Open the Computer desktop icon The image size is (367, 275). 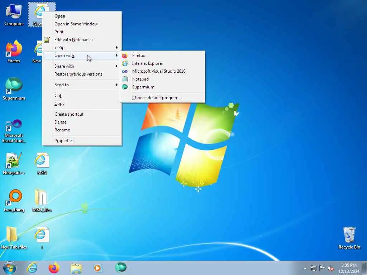click(14, 14)
